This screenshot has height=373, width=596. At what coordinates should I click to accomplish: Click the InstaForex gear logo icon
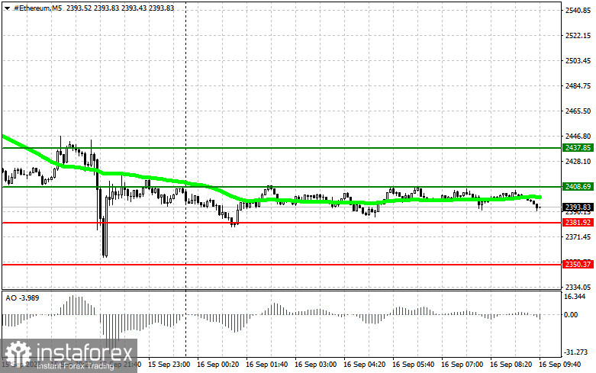point(18,355)
